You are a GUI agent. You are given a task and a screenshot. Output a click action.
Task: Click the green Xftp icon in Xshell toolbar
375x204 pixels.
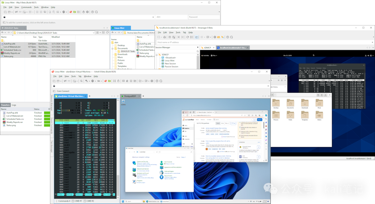109,81
